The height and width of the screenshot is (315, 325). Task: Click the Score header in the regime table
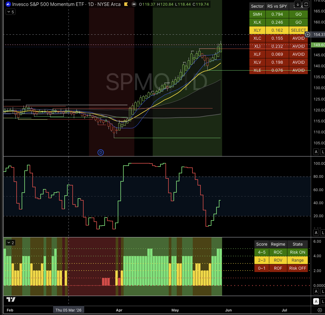[x=262, y=244]
